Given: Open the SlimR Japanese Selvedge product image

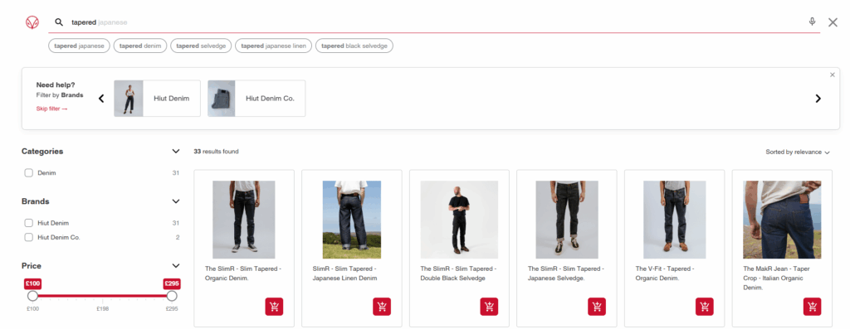Looking at the screenshot, I should coord(567,219).
